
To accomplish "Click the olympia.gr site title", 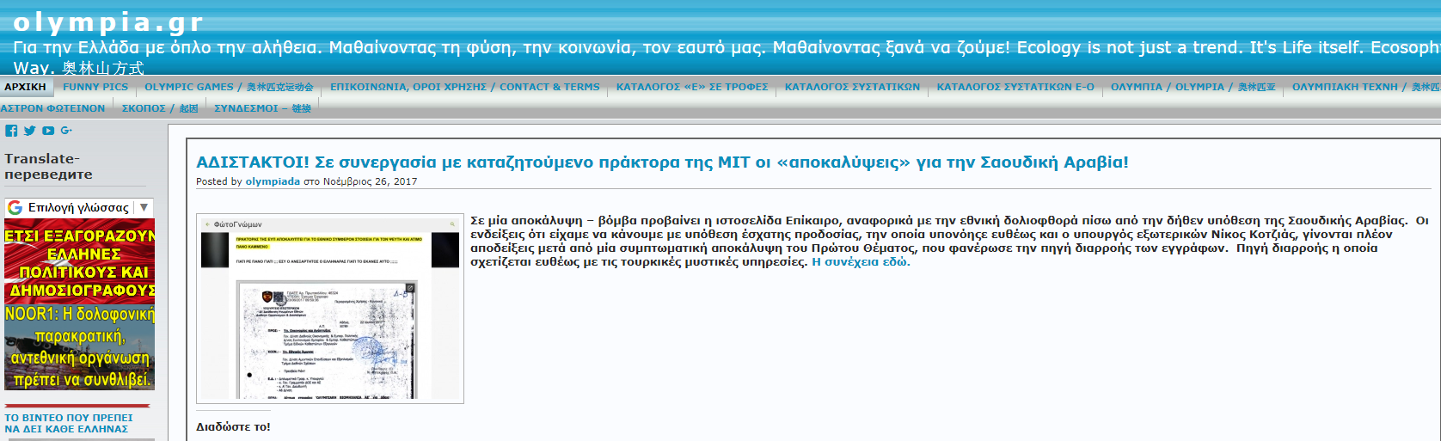I will coord(108,21).
